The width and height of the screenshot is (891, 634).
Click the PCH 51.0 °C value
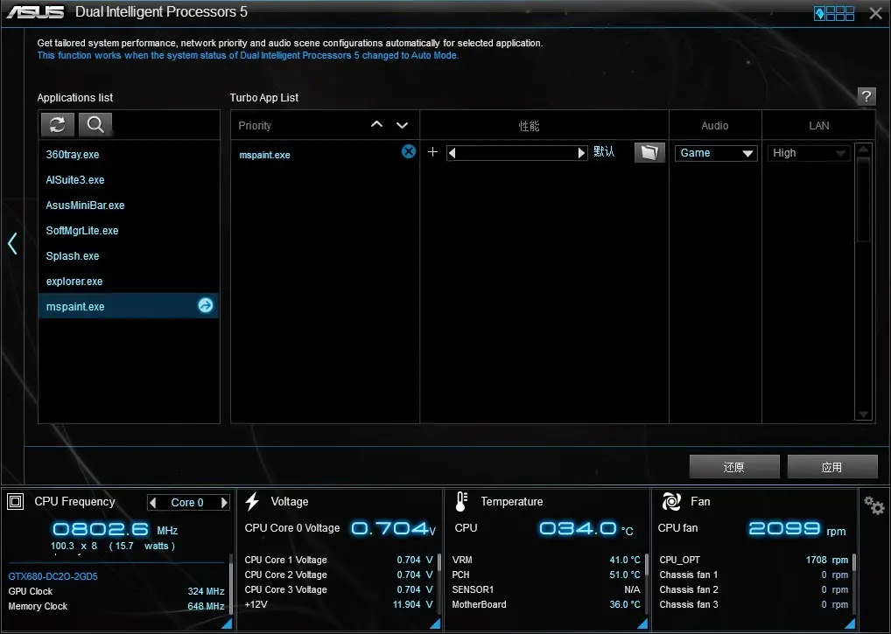pyautogui.click(x=625, y=575)
